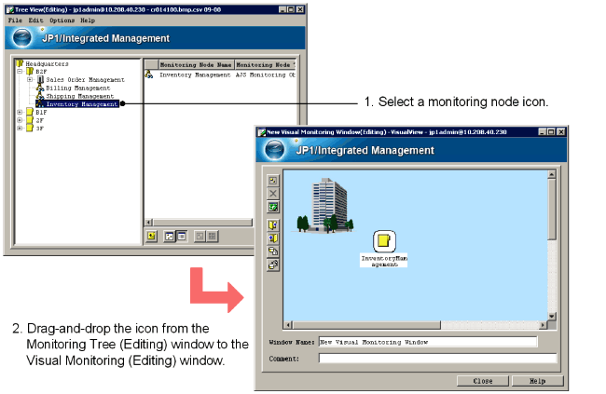This screenshot has height=394, width=606.
Task: Maximize the Tree View window
Action: (x=291, y=9)
